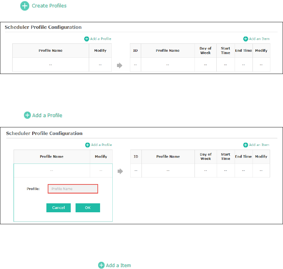The width and height of the screenshot is (283, 269).
Task: Click the gray arrow beside the Profile dialog panel's table
Action: pos(121,171)
